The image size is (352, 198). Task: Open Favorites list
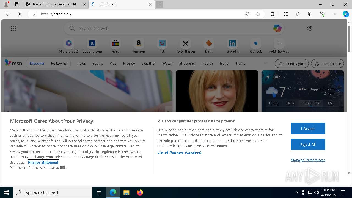click(298, 14)
